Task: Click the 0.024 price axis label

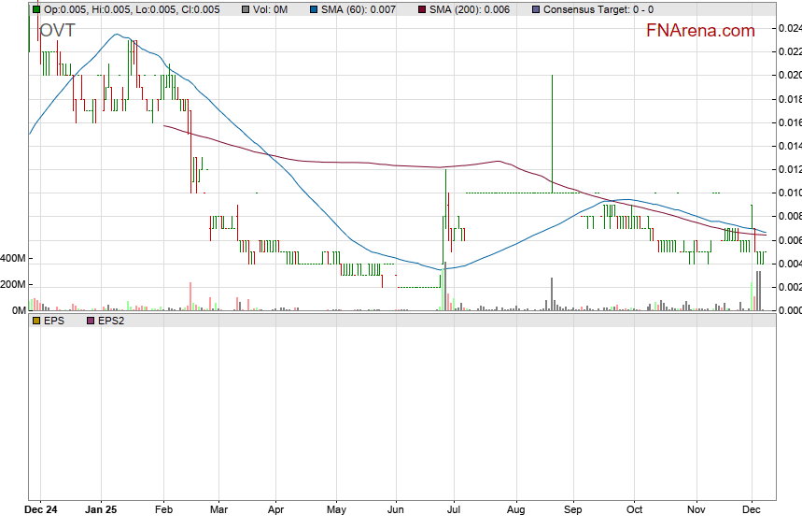Action: (789, 28)
